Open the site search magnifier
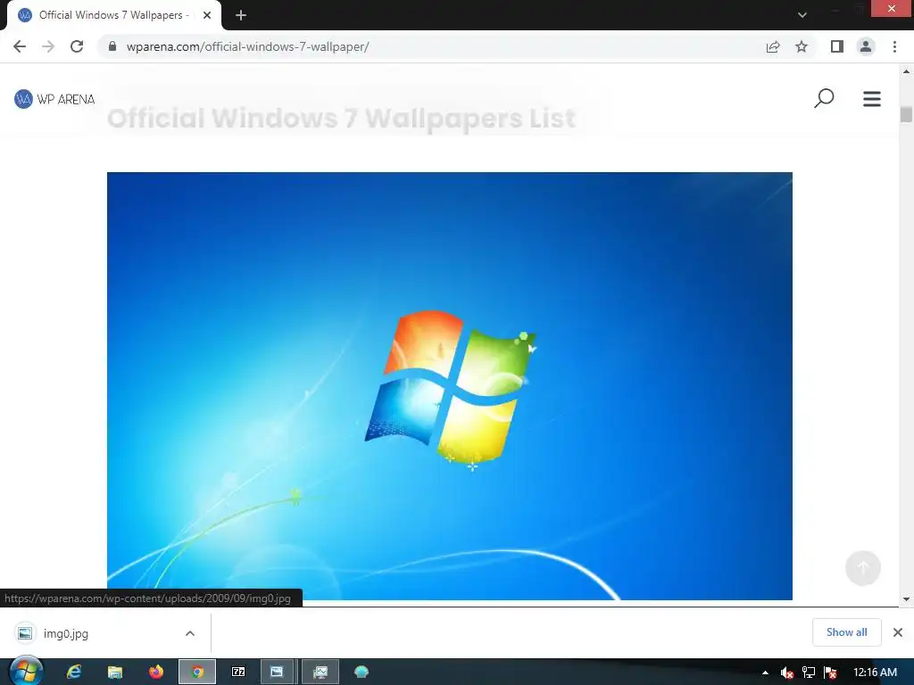 click(824, 98)
